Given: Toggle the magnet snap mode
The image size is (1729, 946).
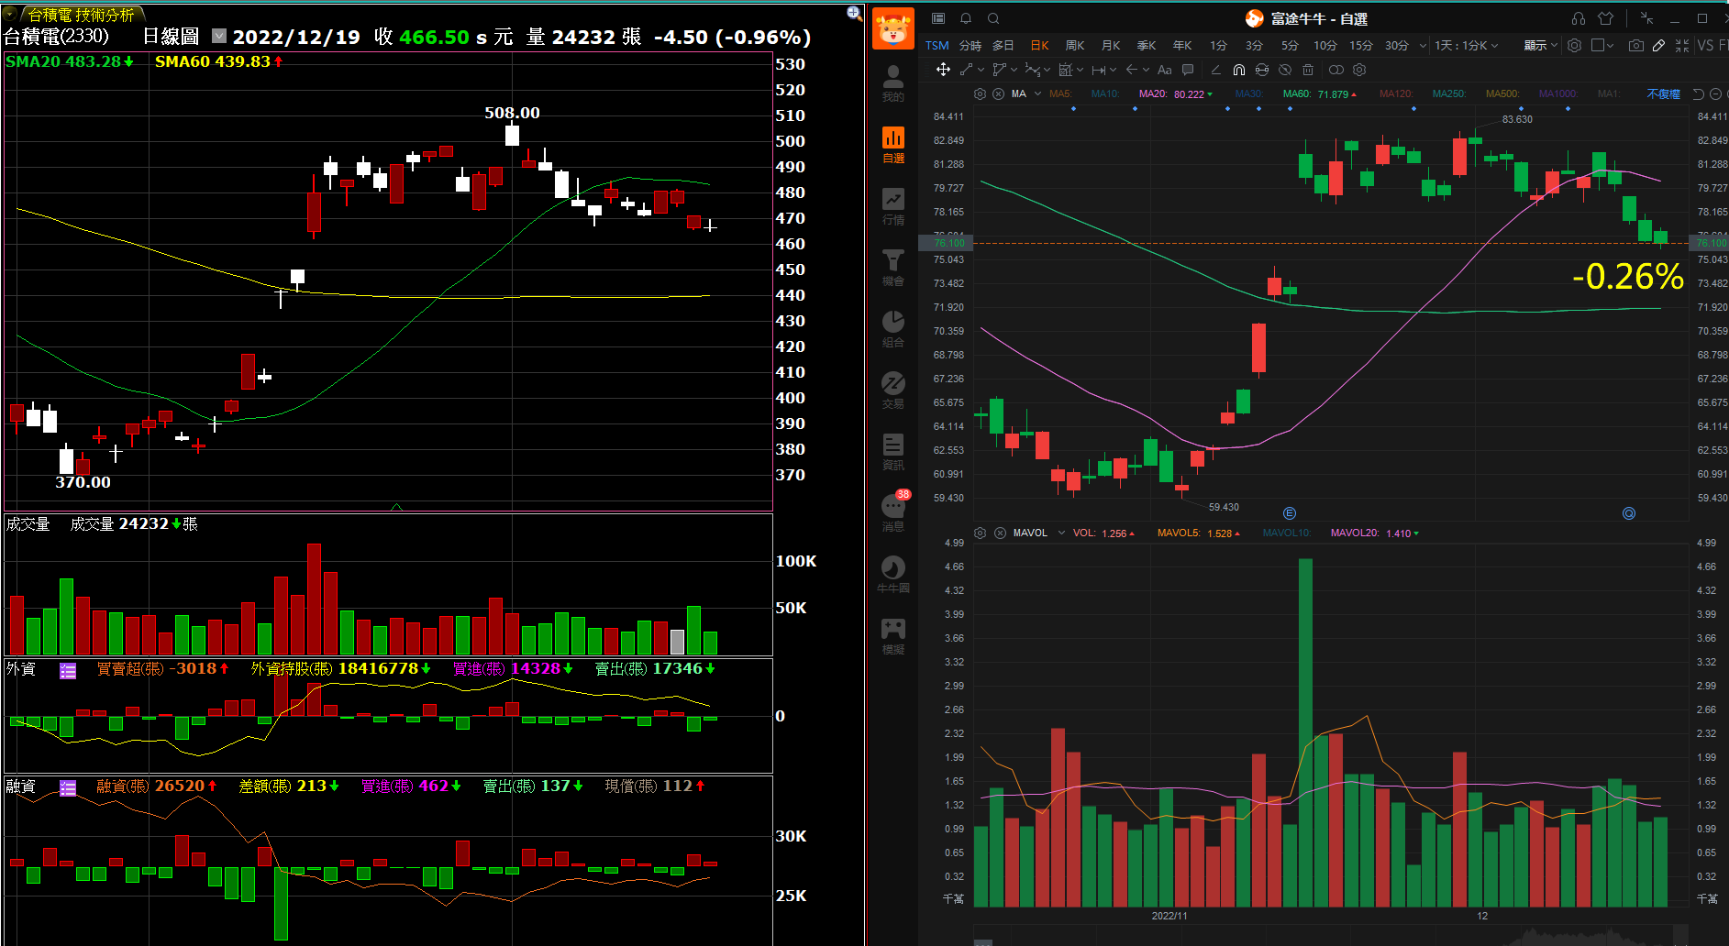Looking at the screenshot, I should click(1238, 70).
